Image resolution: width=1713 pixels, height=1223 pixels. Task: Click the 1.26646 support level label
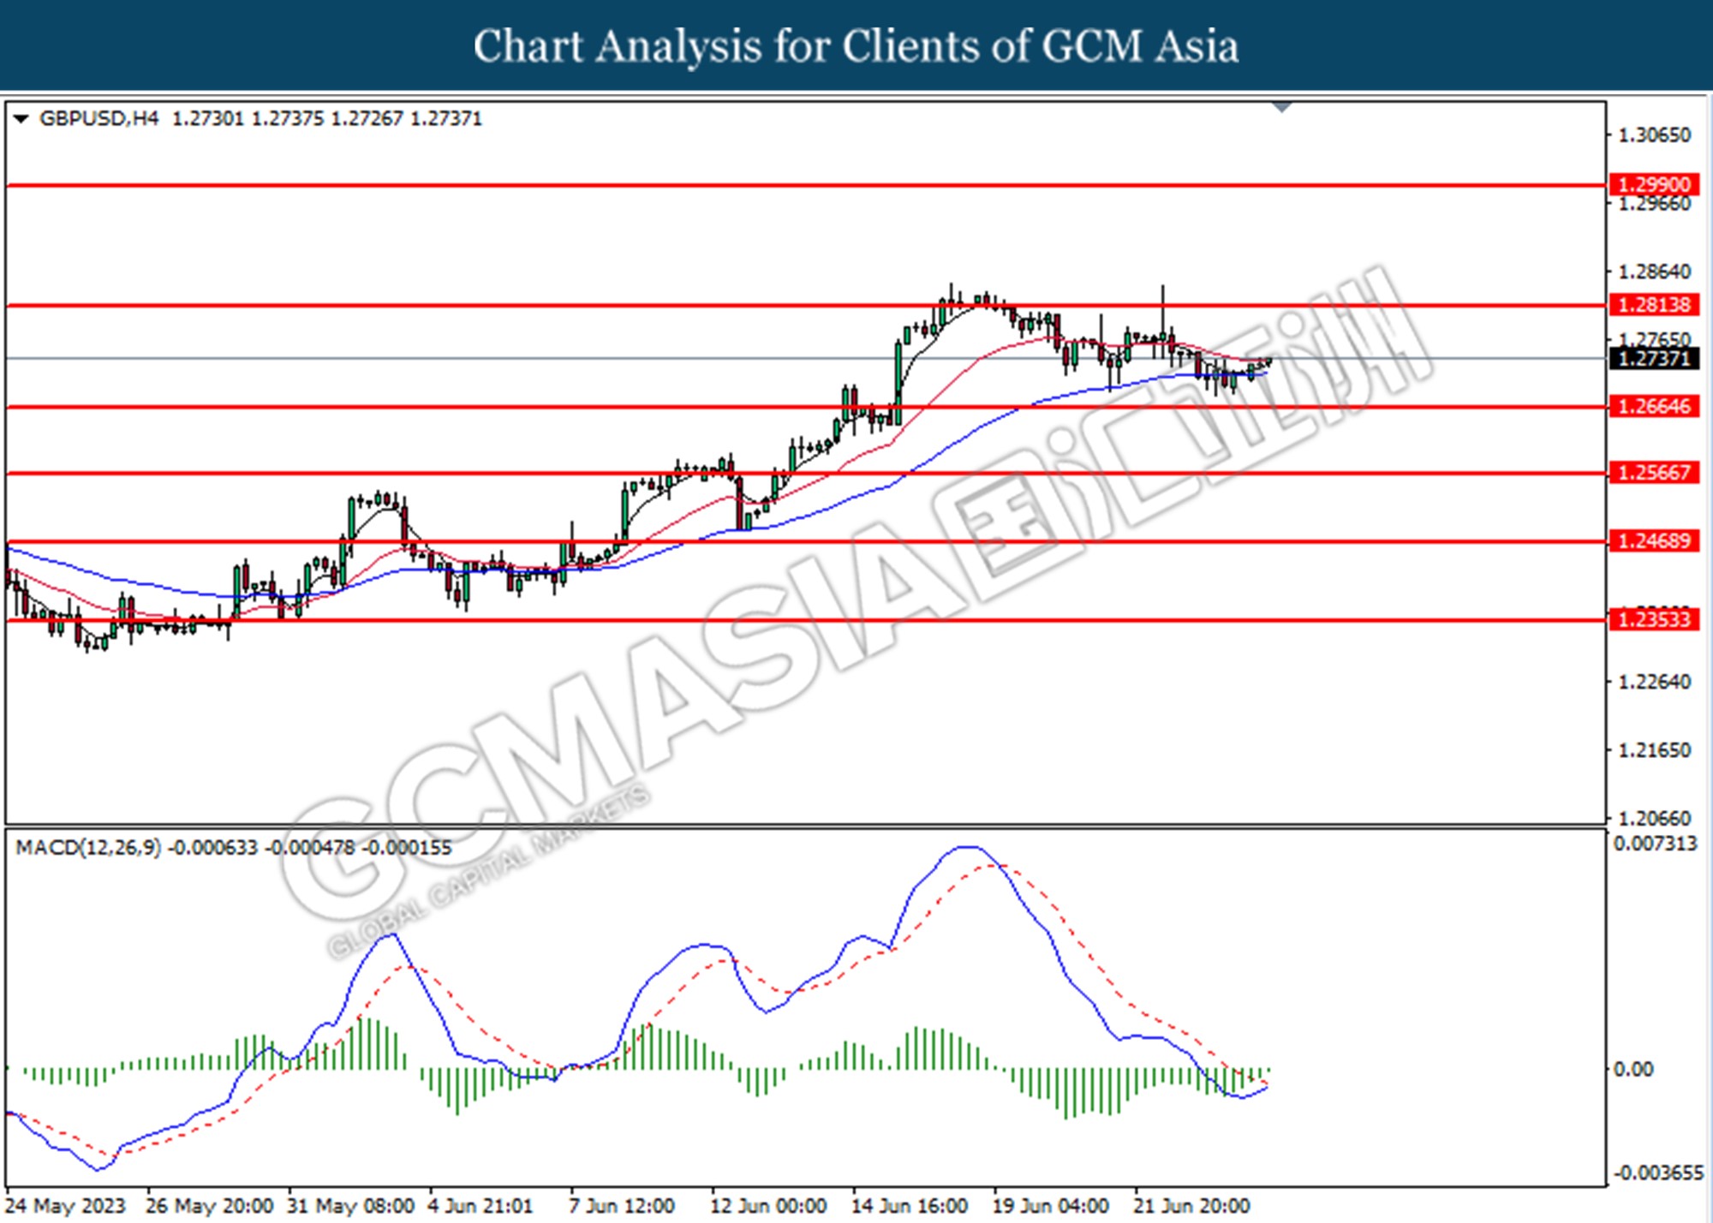click(1655, 406)
